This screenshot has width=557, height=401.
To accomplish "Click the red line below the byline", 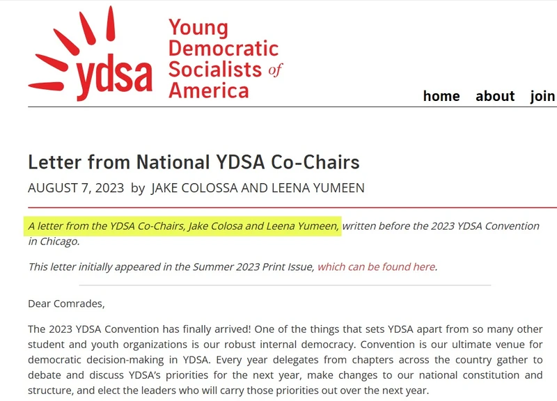I will coord(292,207).
